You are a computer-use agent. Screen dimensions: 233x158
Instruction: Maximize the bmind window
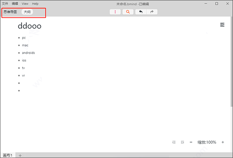coord(217,4)
